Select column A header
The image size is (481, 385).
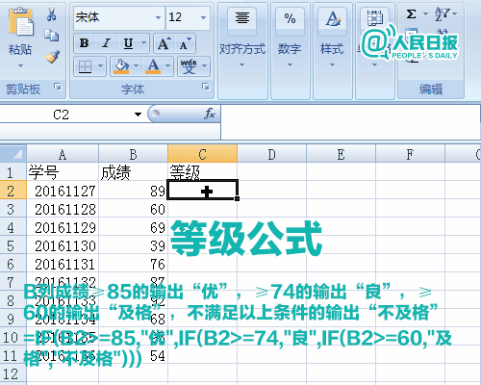click(x=63, y=154)
